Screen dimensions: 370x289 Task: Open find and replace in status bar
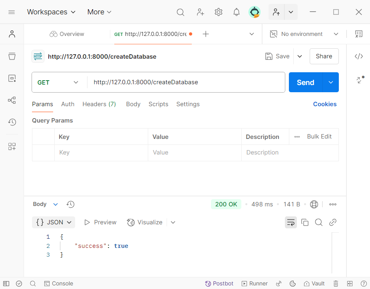33,283
